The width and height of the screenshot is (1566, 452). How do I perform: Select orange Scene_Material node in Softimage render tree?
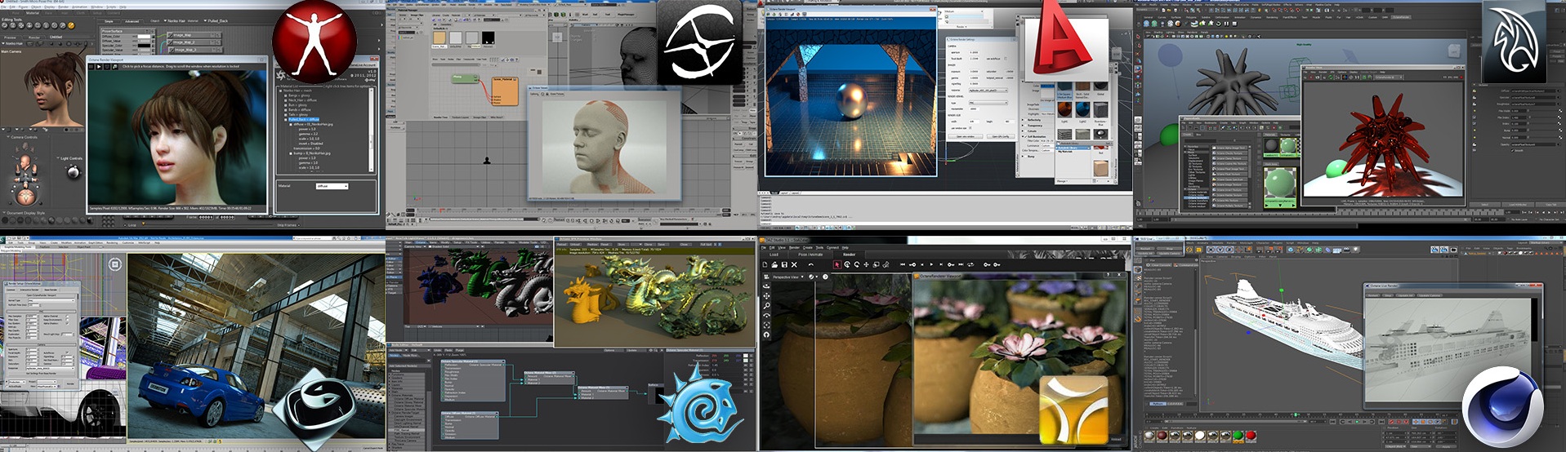(505, 91)
